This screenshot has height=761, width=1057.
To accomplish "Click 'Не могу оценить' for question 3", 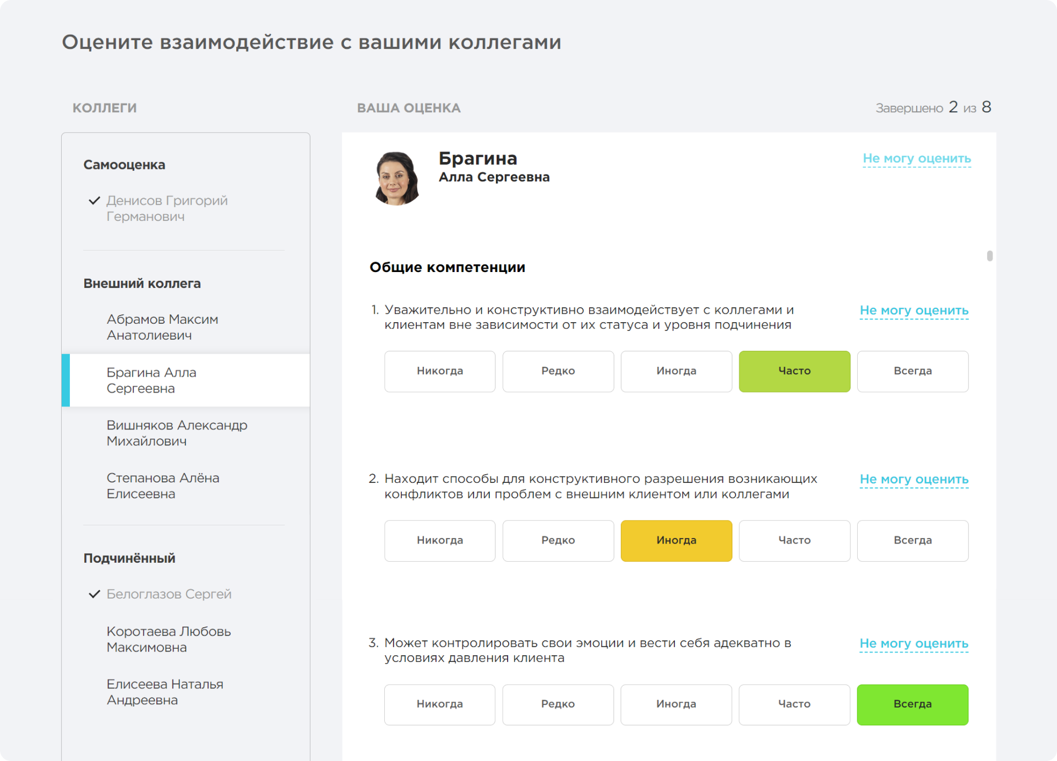I will point(914,644).
